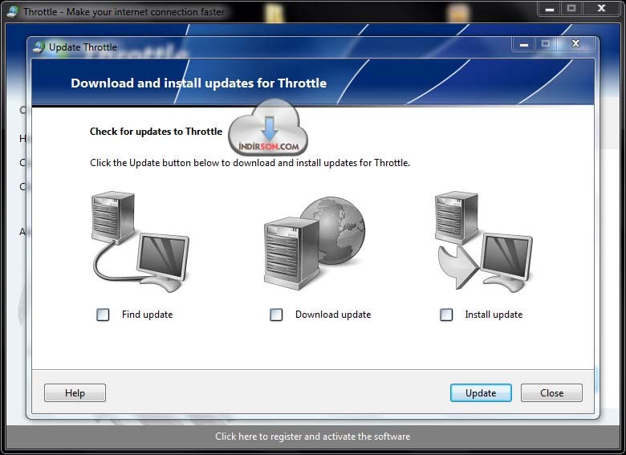Screen dimensions: 626x455
Task: Check the Install update checkbox
Action: click(x=446, y=315)
